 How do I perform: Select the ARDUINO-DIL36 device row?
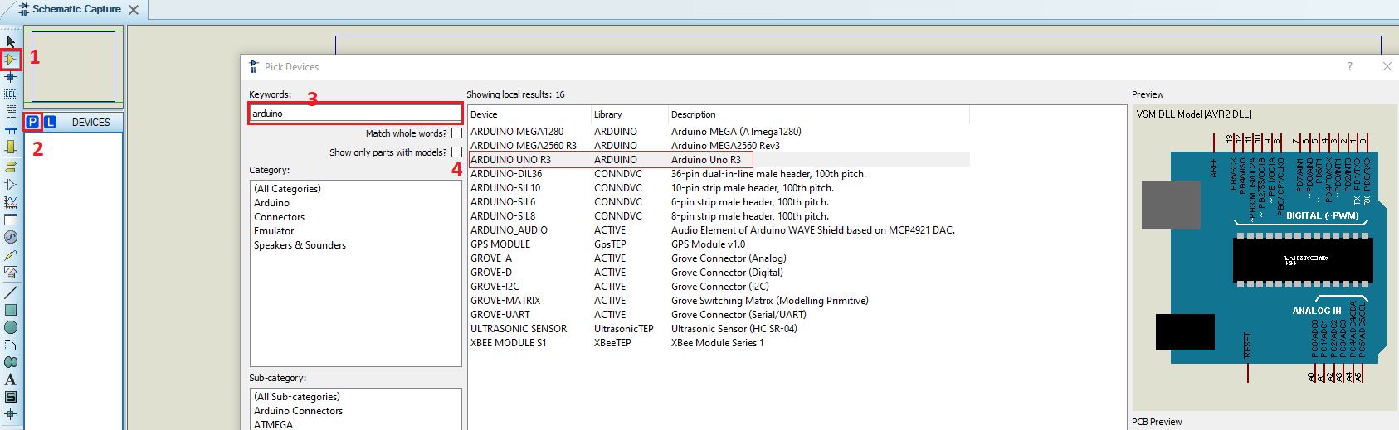[x=719, y=174]
